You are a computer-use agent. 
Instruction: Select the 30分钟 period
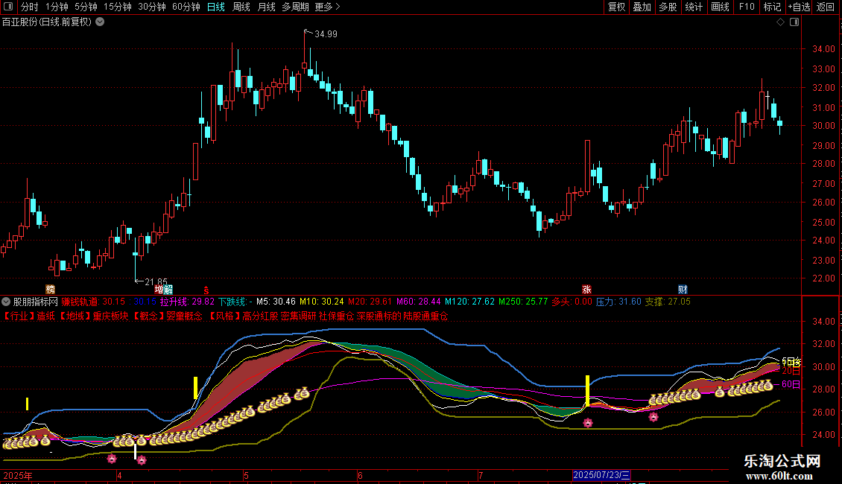(x=152, y=7)
